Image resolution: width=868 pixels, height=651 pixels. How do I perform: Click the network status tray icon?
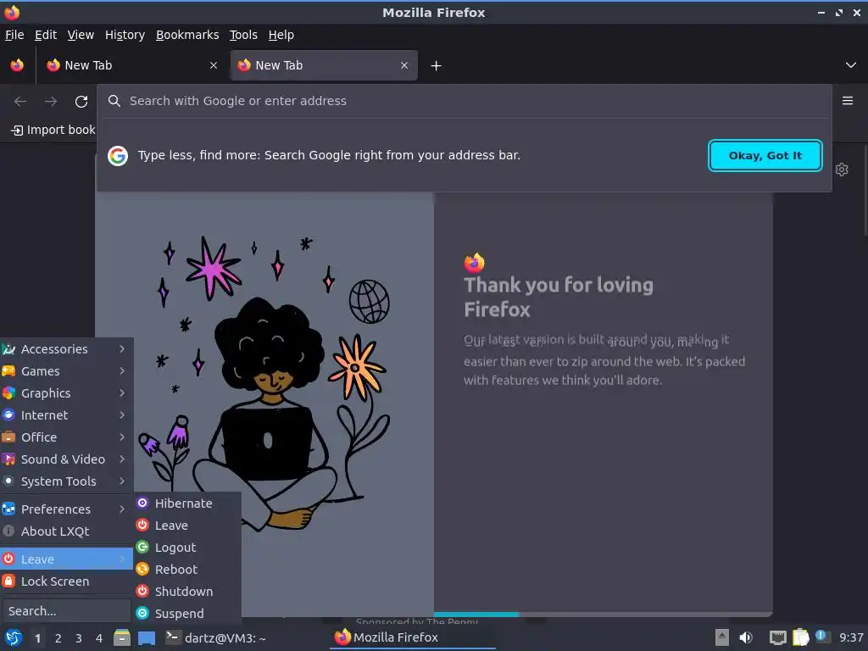pos(778,637)
